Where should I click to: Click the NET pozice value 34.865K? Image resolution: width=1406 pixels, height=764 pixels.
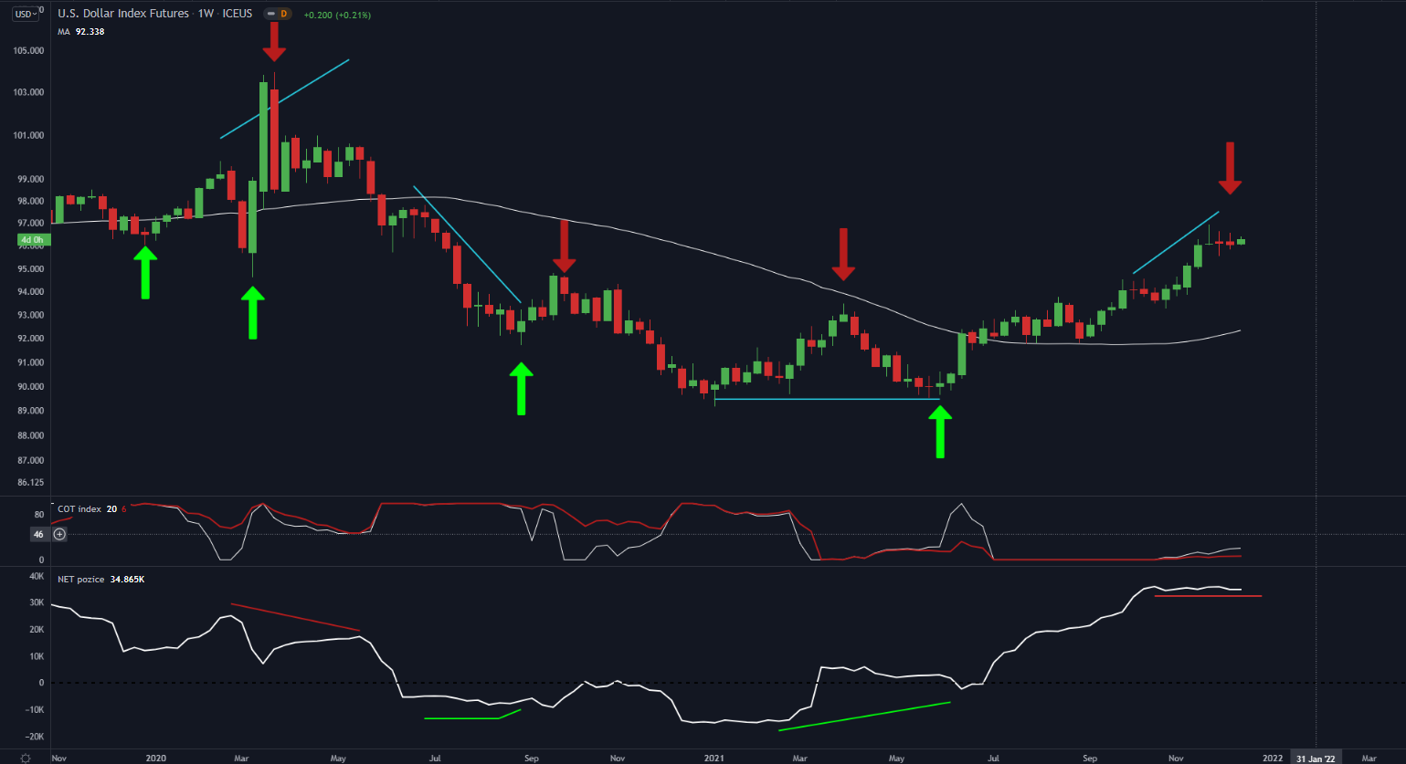point(127,580)
